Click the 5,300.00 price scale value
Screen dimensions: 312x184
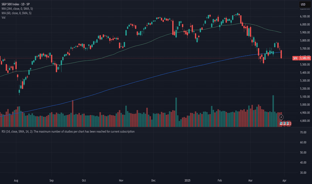point(305,81)
